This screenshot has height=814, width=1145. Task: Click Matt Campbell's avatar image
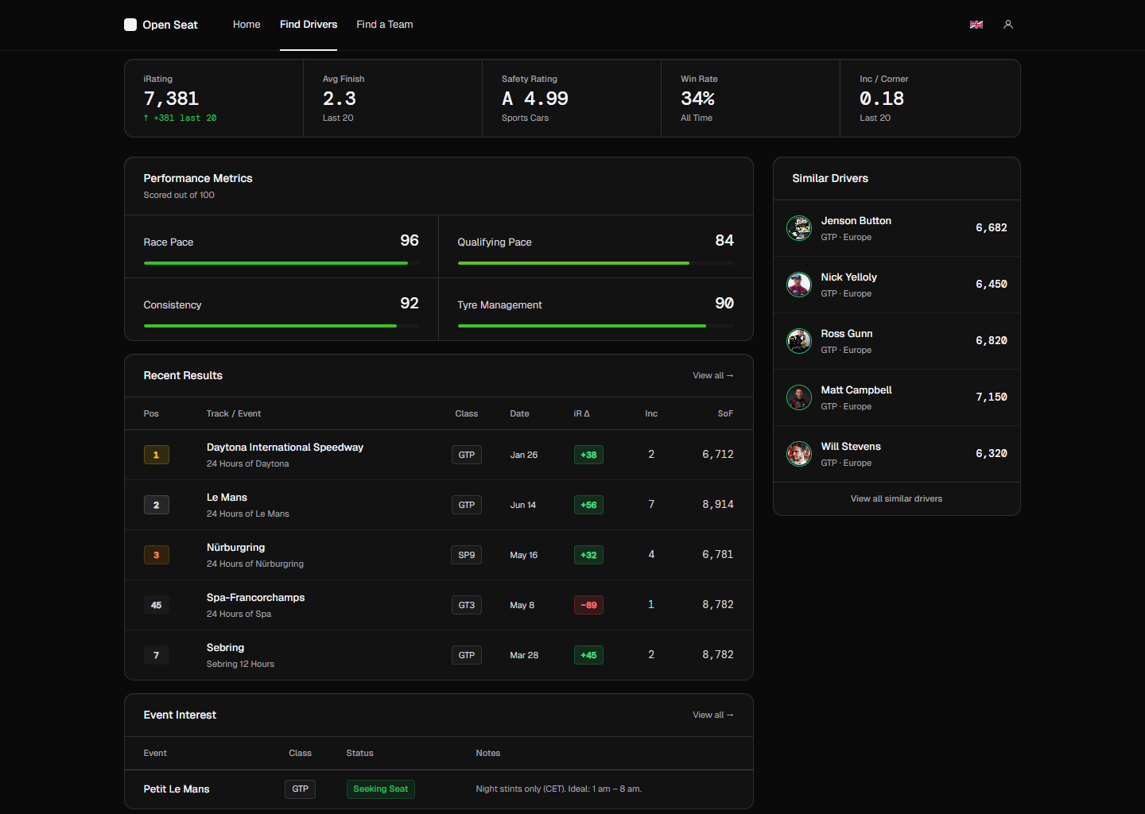(x=799, y=397)
